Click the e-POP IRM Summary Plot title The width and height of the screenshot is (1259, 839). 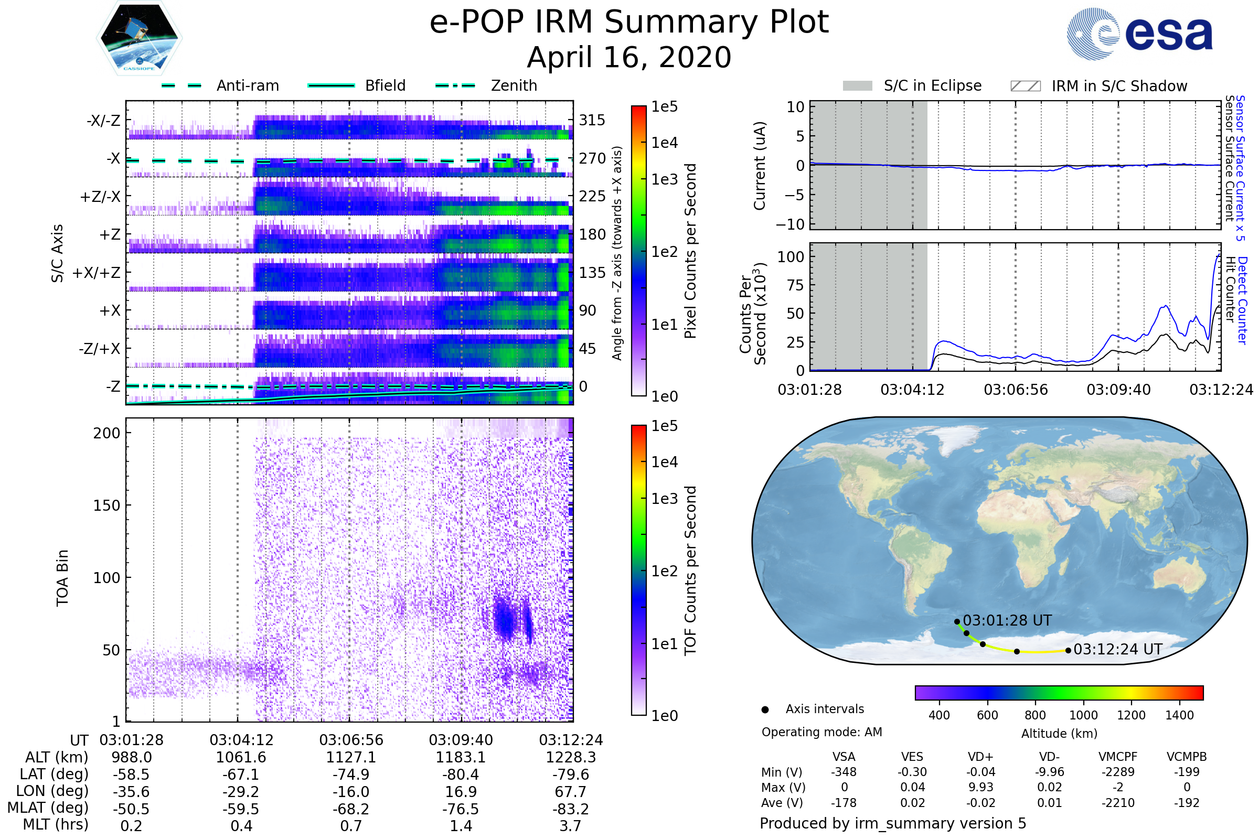(629, 23)
